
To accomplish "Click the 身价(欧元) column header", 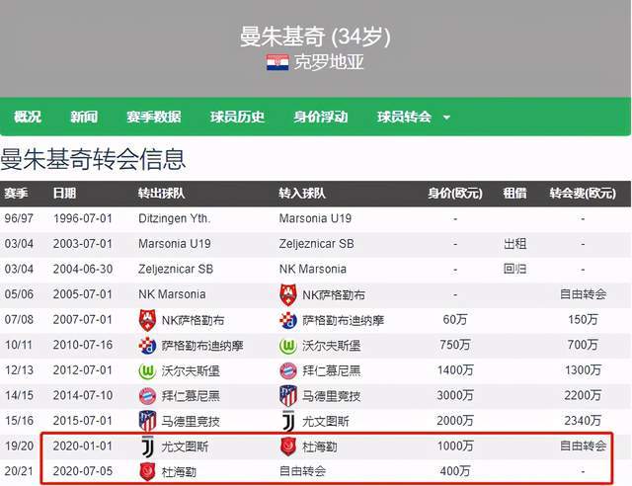I will tap(455, 194).
